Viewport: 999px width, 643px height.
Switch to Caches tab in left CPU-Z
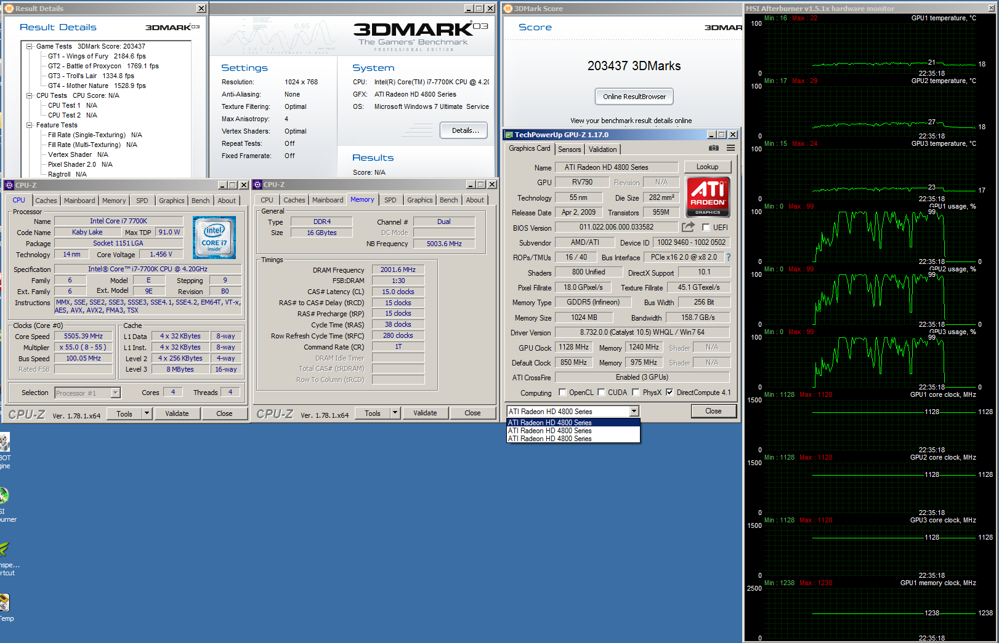click(46, 201)
